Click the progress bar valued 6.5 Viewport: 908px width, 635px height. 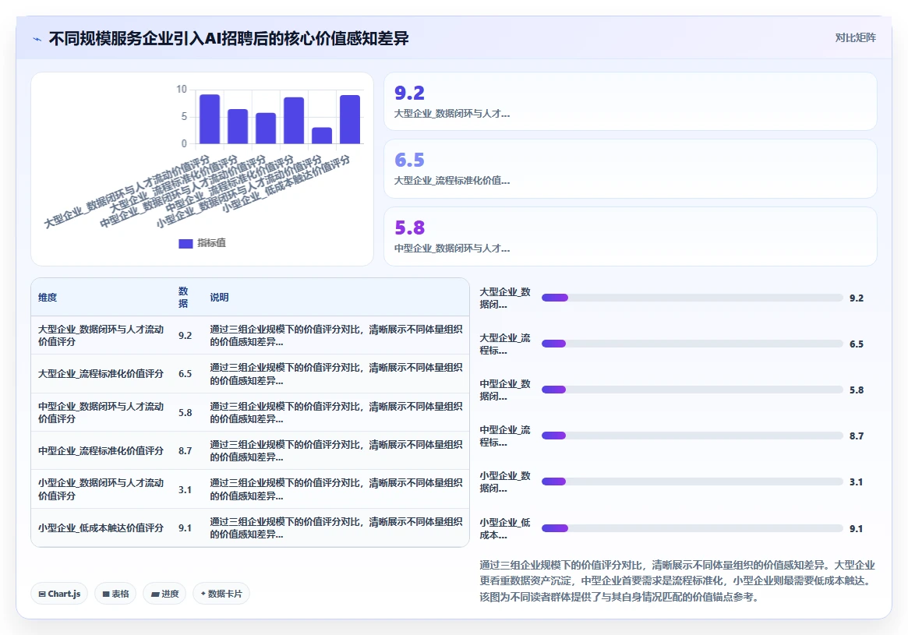click(x=692, y=344)
